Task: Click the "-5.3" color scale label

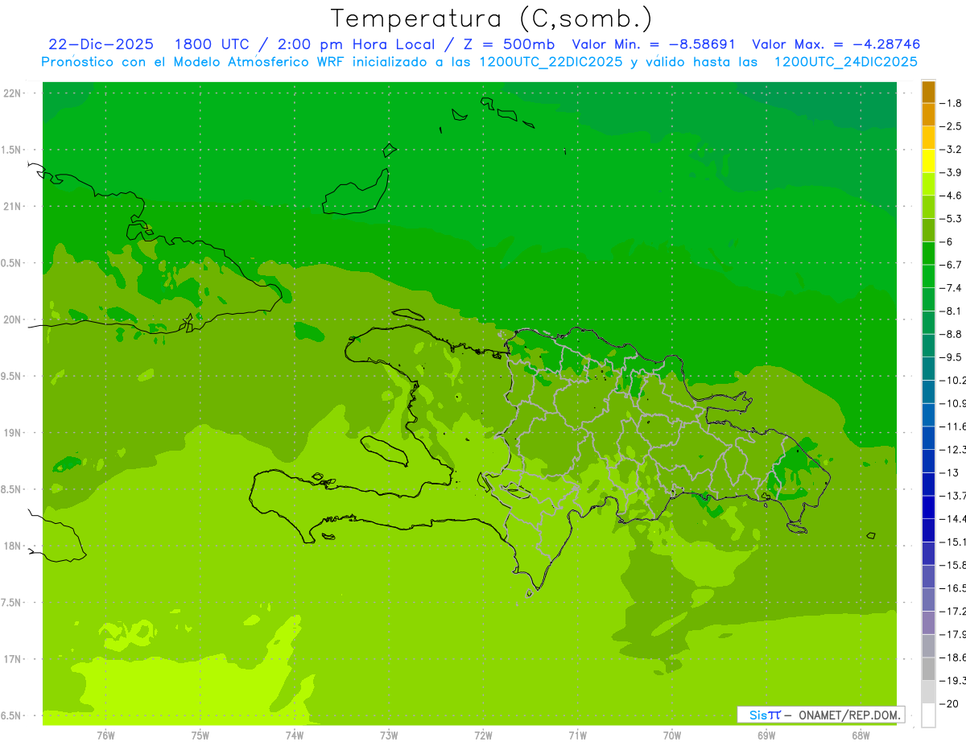Action: click(951, 219)
